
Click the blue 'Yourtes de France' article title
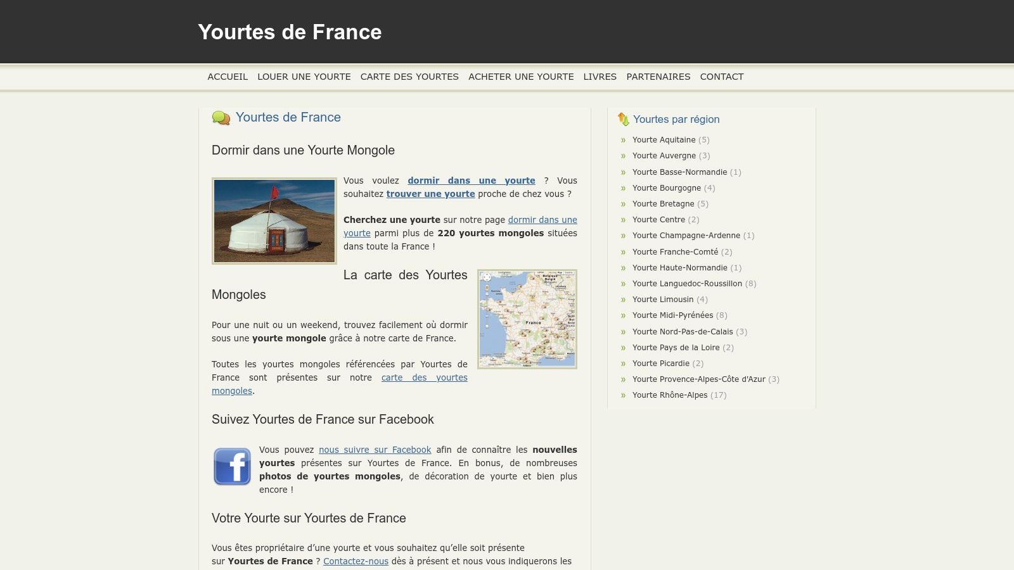[288, 117]
